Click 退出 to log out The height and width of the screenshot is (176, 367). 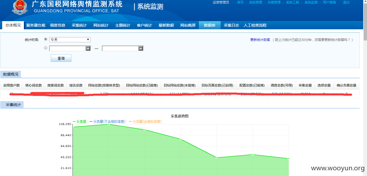tap(346, 2)
